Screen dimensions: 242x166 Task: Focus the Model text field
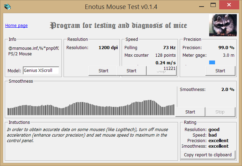click(x=41, y=71)
